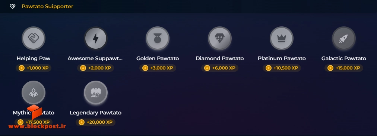The image size is (377, 136).
Task: Click the Mythic Pawtato badge icon
Action: tap(34, 93)
